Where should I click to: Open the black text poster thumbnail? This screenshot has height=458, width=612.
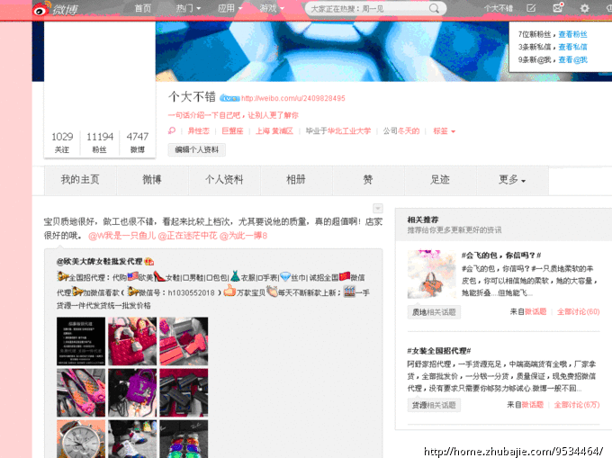81,341
